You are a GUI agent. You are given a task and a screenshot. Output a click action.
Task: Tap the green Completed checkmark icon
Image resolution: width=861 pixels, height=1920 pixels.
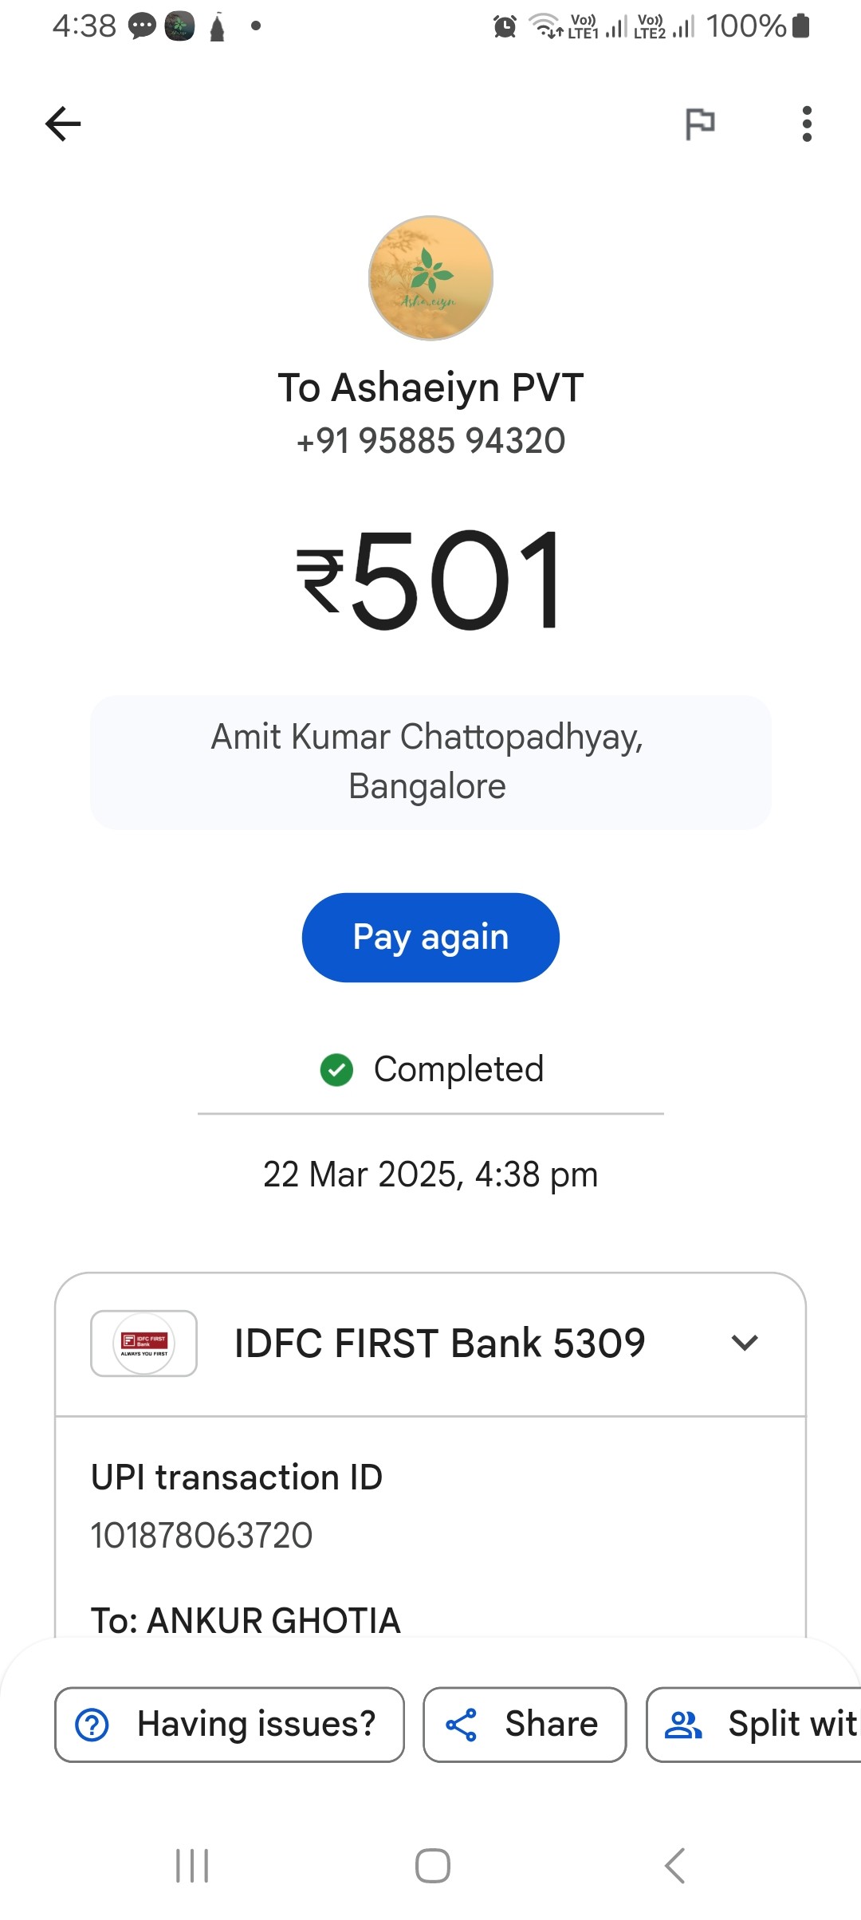pos(336,1069)
